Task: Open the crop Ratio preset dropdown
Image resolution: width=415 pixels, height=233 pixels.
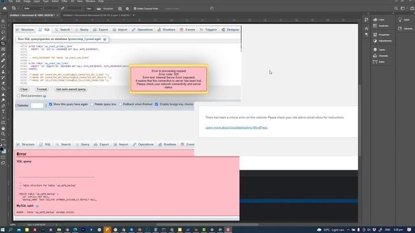Action: 32,8
